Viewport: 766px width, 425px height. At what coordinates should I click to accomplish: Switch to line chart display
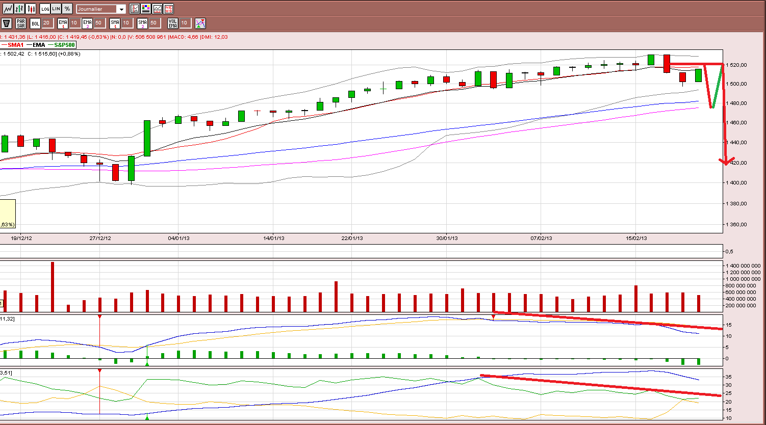tap(8, 9)
